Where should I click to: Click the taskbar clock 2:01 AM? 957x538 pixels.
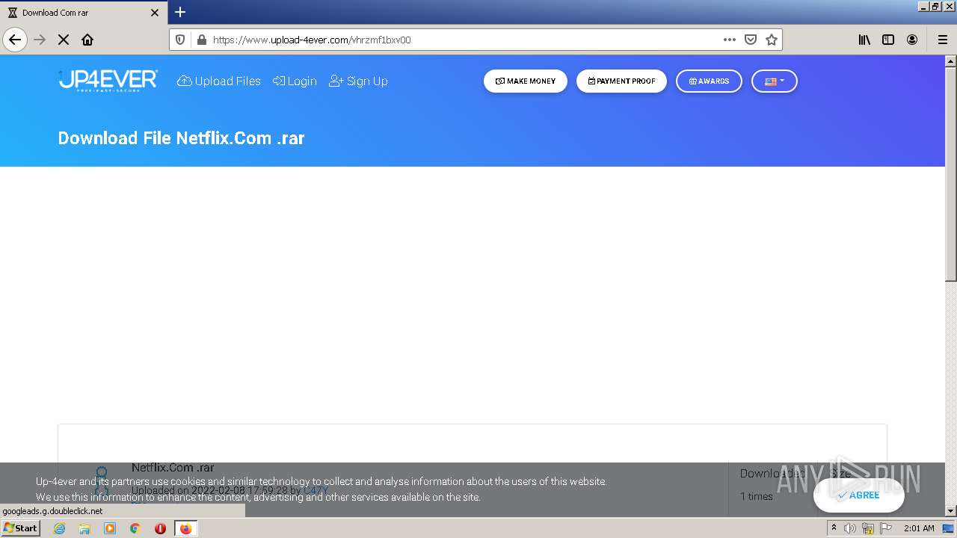(919, 528)
